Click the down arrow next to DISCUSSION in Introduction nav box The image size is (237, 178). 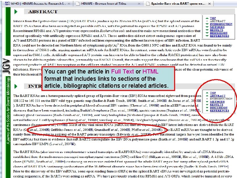(x=207, y=107)
